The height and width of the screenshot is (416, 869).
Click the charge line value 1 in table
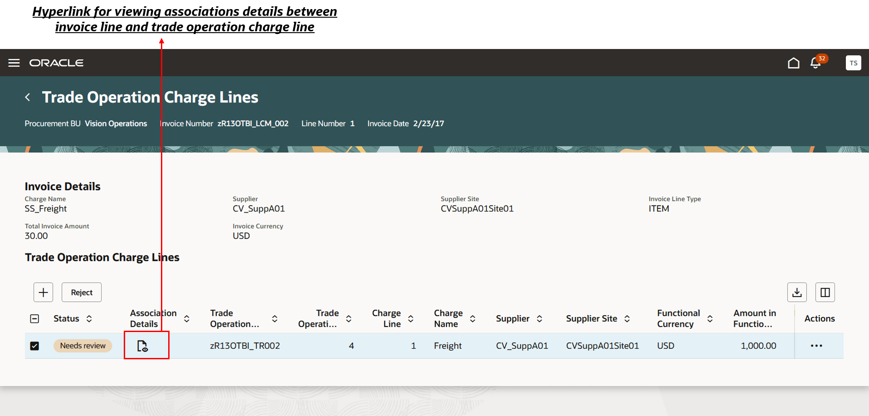[413, 346]
